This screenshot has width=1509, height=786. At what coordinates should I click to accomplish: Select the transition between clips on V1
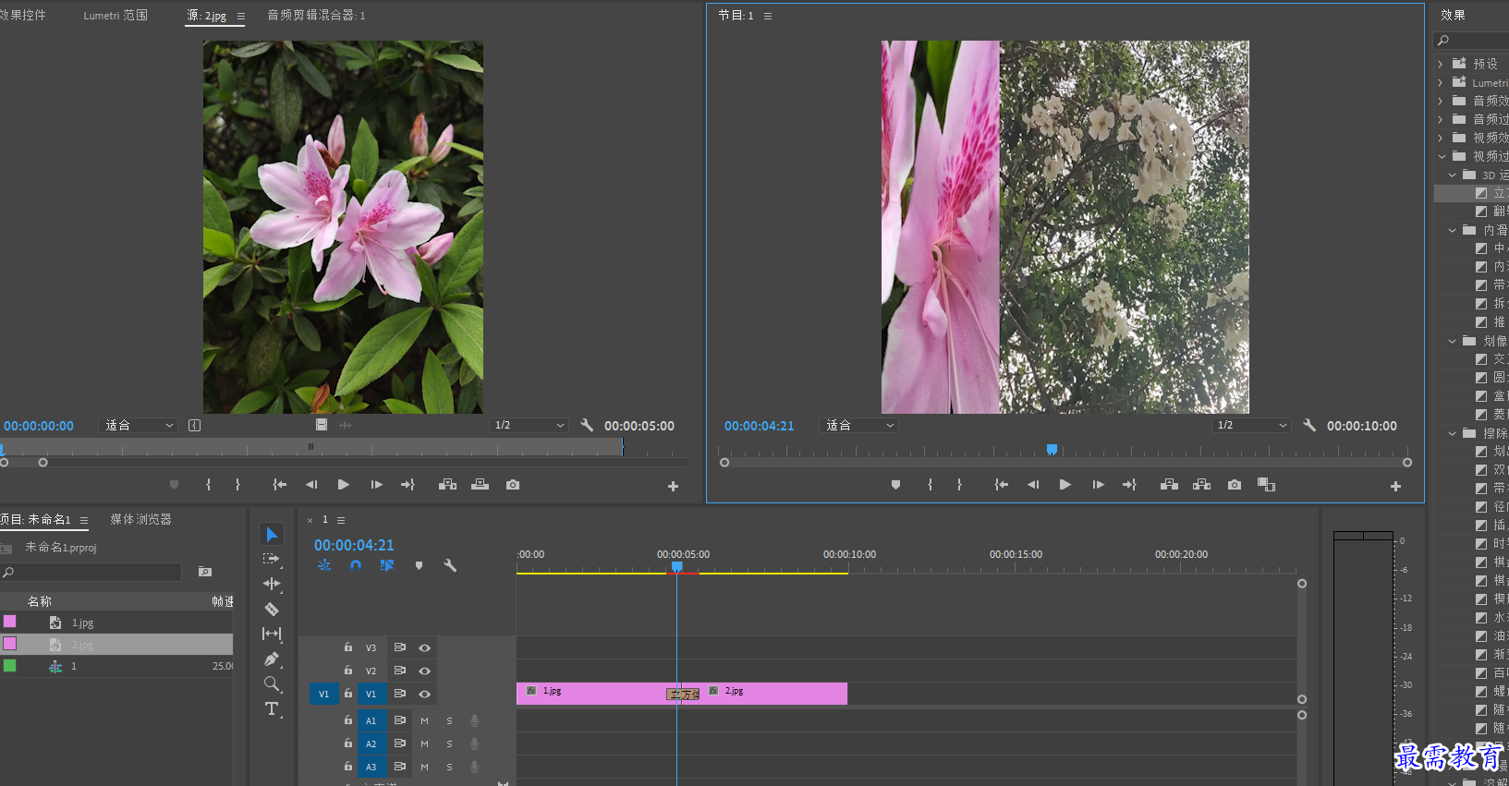point(683,694)
